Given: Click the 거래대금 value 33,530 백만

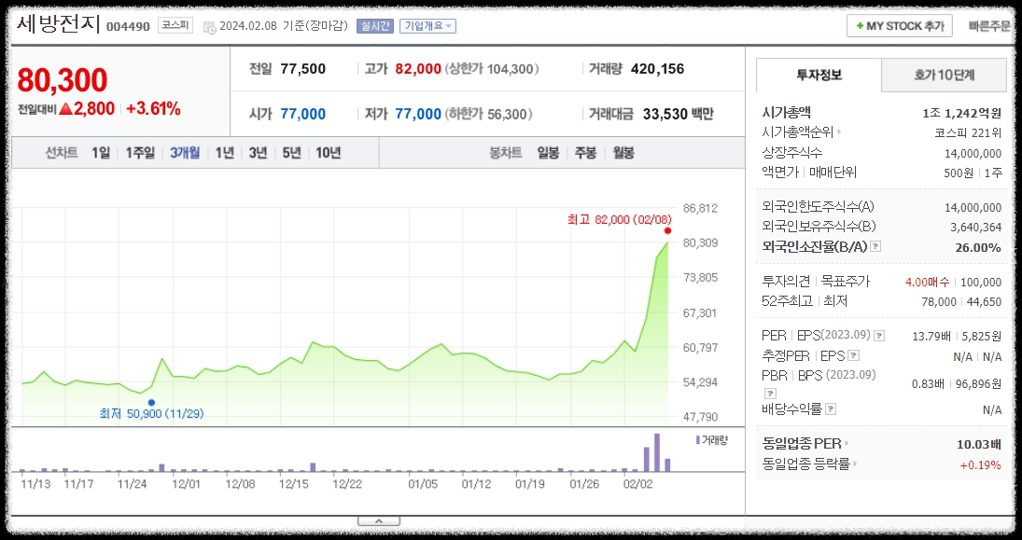Looking at the screenshot, I should click(x=678, y=114).
